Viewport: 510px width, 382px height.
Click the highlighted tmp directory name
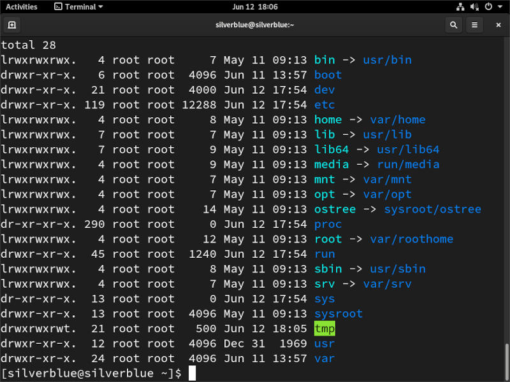(x=324, y=329)
